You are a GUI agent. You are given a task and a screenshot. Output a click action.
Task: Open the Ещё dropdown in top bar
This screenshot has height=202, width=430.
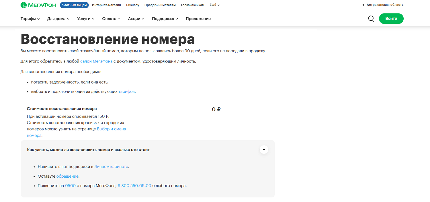point(215,5)
